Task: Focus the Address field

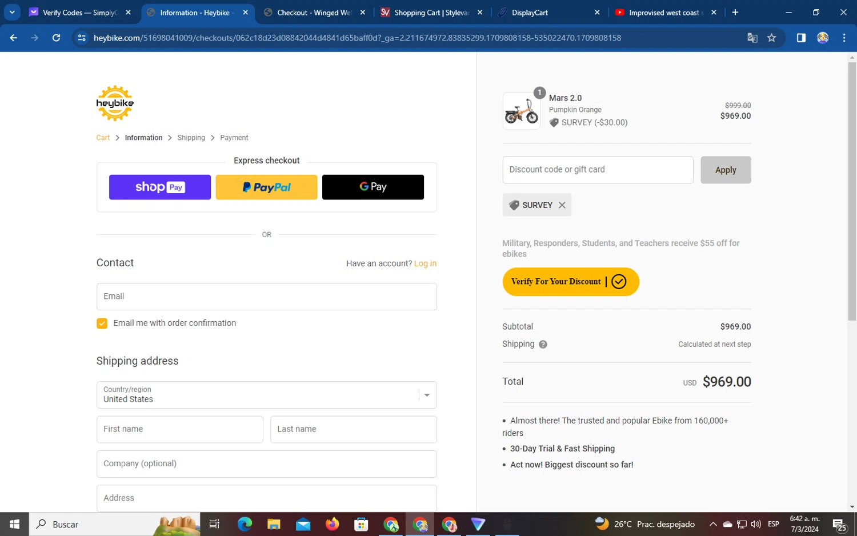Action: pos(267,498)
